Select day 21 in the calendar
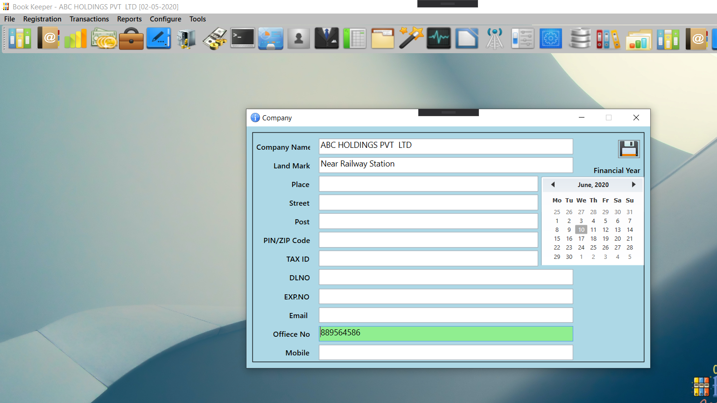The width and height of the screenshot is (717, 403). [x=630, y=238]
